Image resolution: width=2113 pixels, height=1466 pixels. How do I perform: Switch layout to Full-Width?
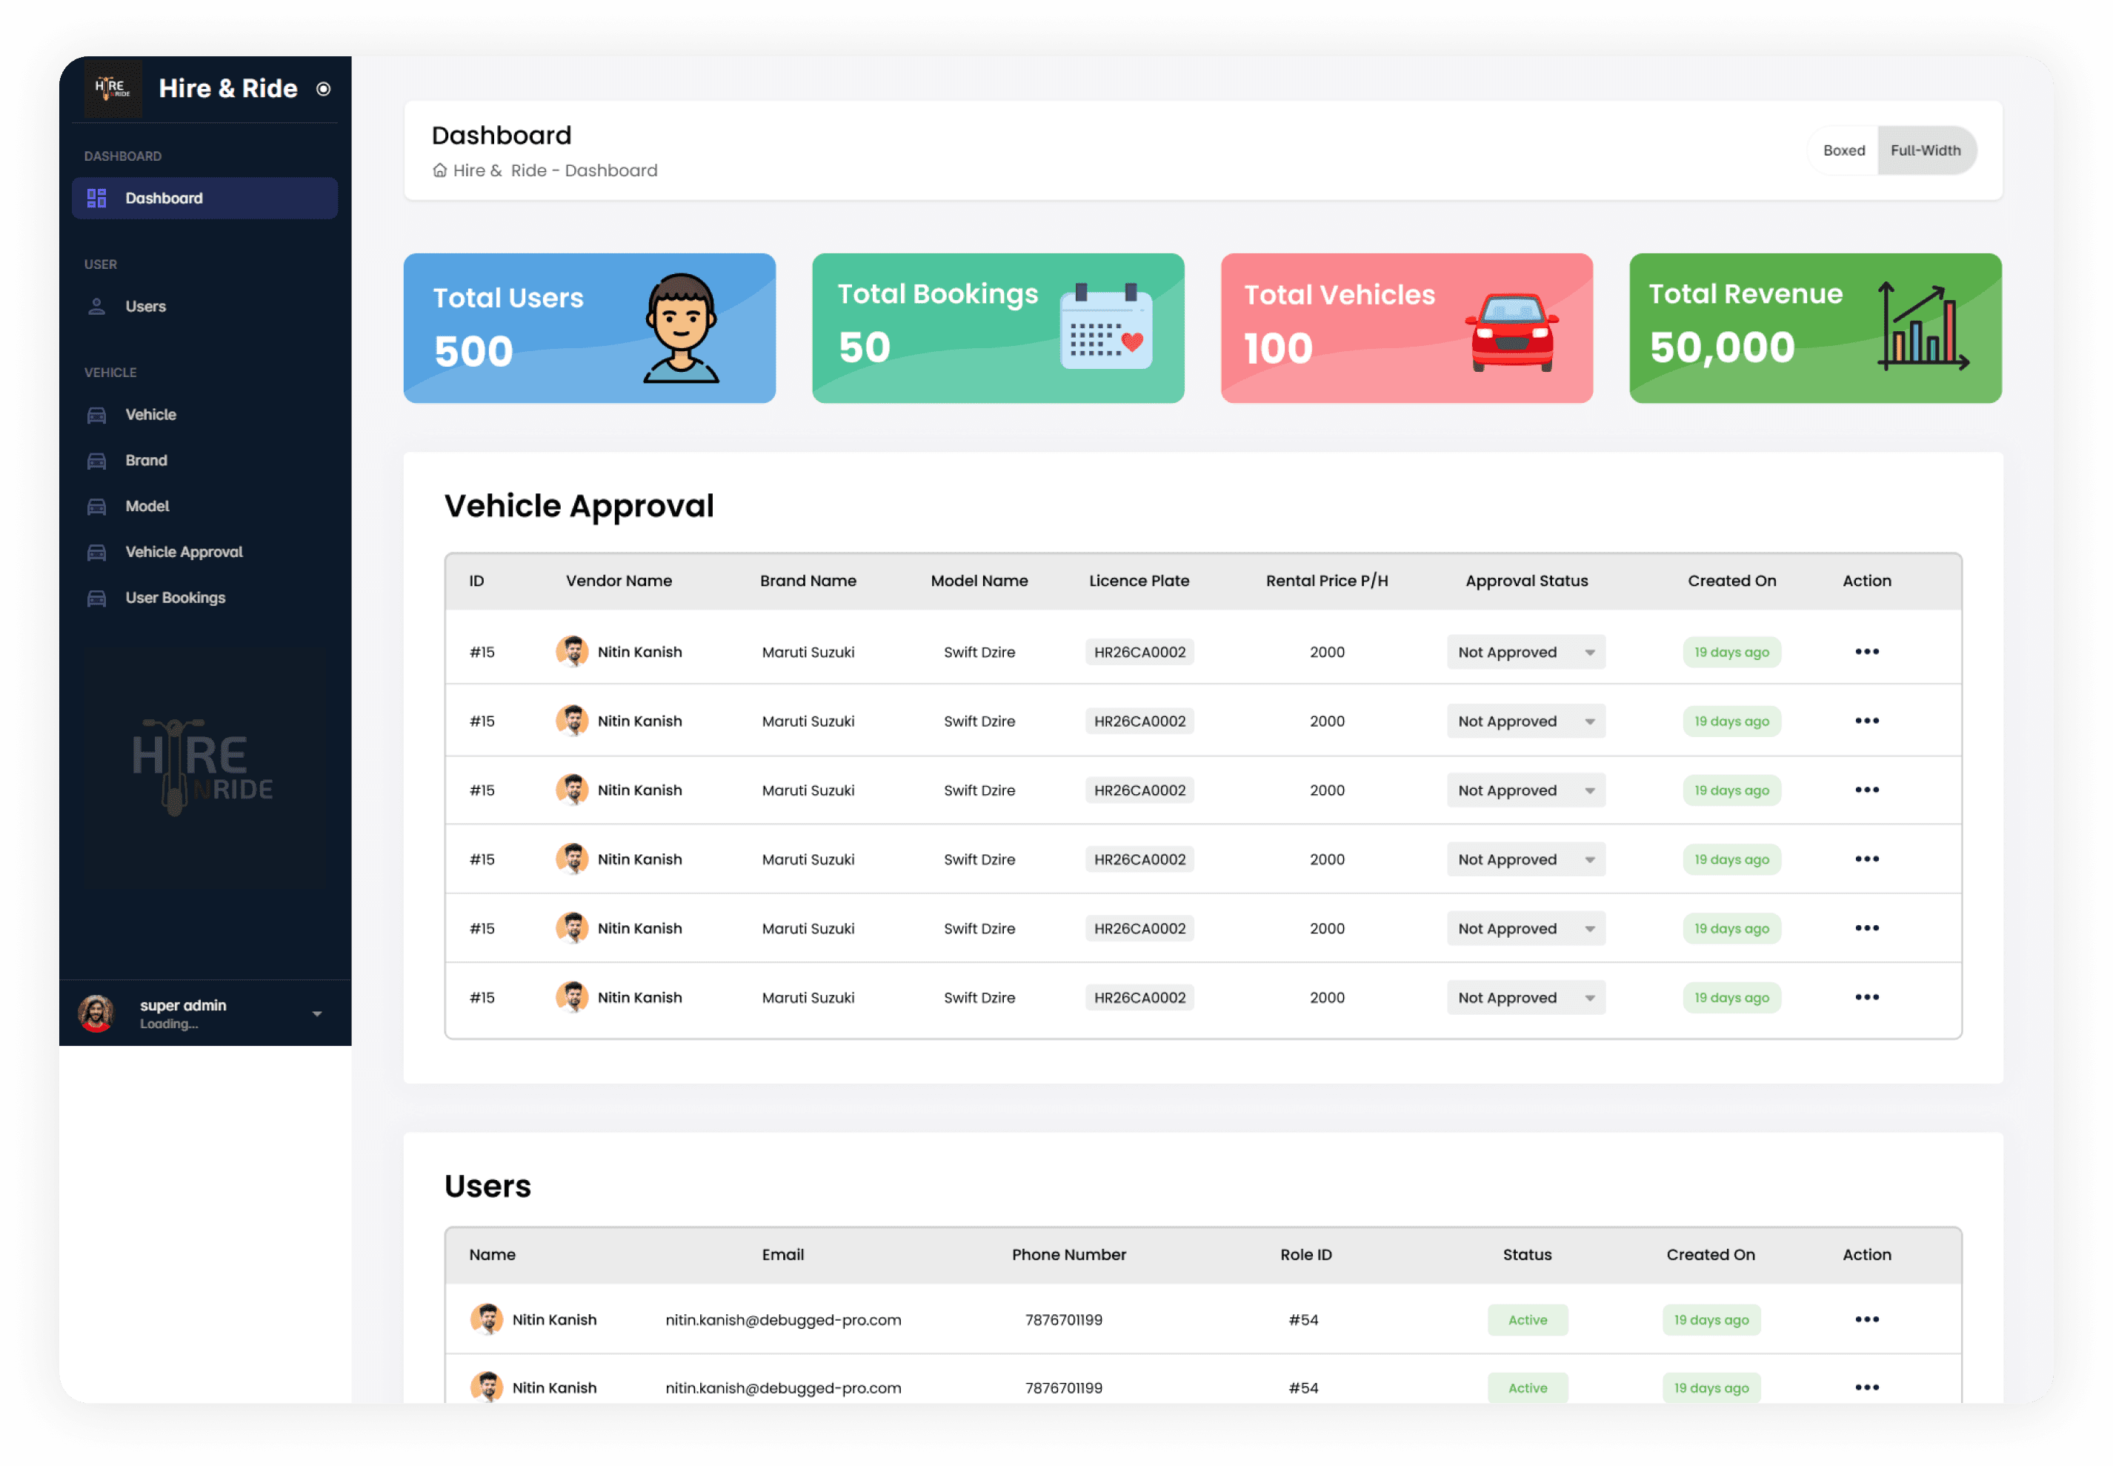pyautogui.click(x=1925, y=150)
